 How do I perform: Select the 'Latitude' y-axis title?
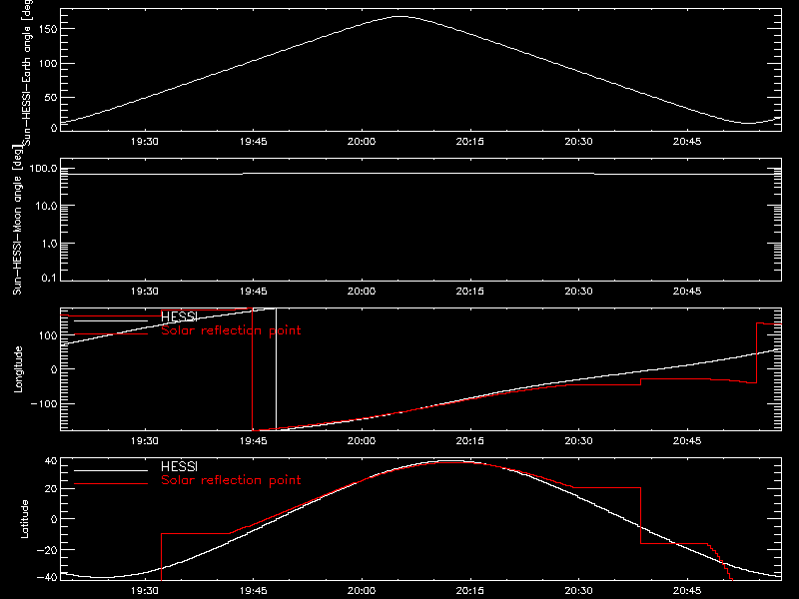point(24,519)
